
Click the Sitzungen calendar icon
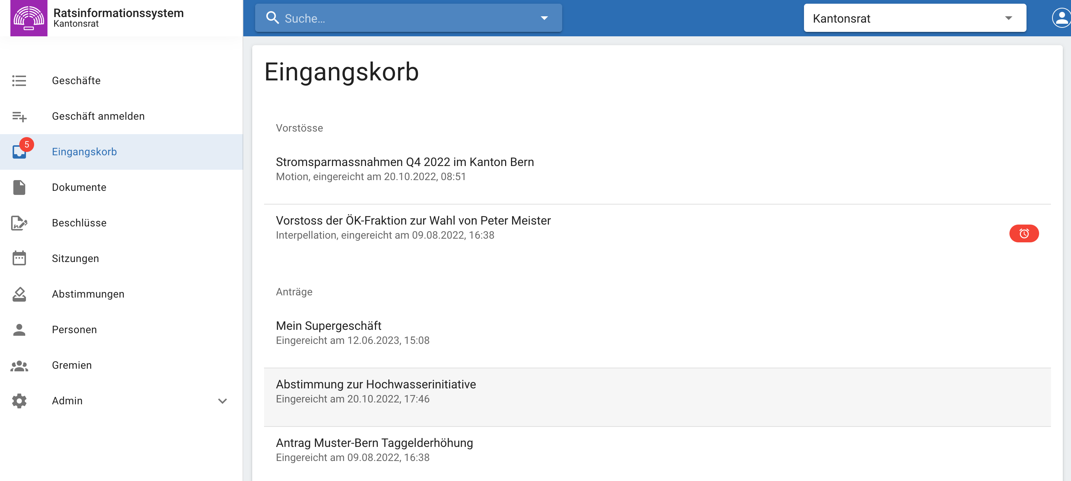tap(19, 258)
